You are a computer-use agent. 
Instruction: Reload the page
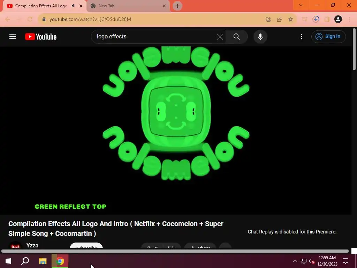30,19
